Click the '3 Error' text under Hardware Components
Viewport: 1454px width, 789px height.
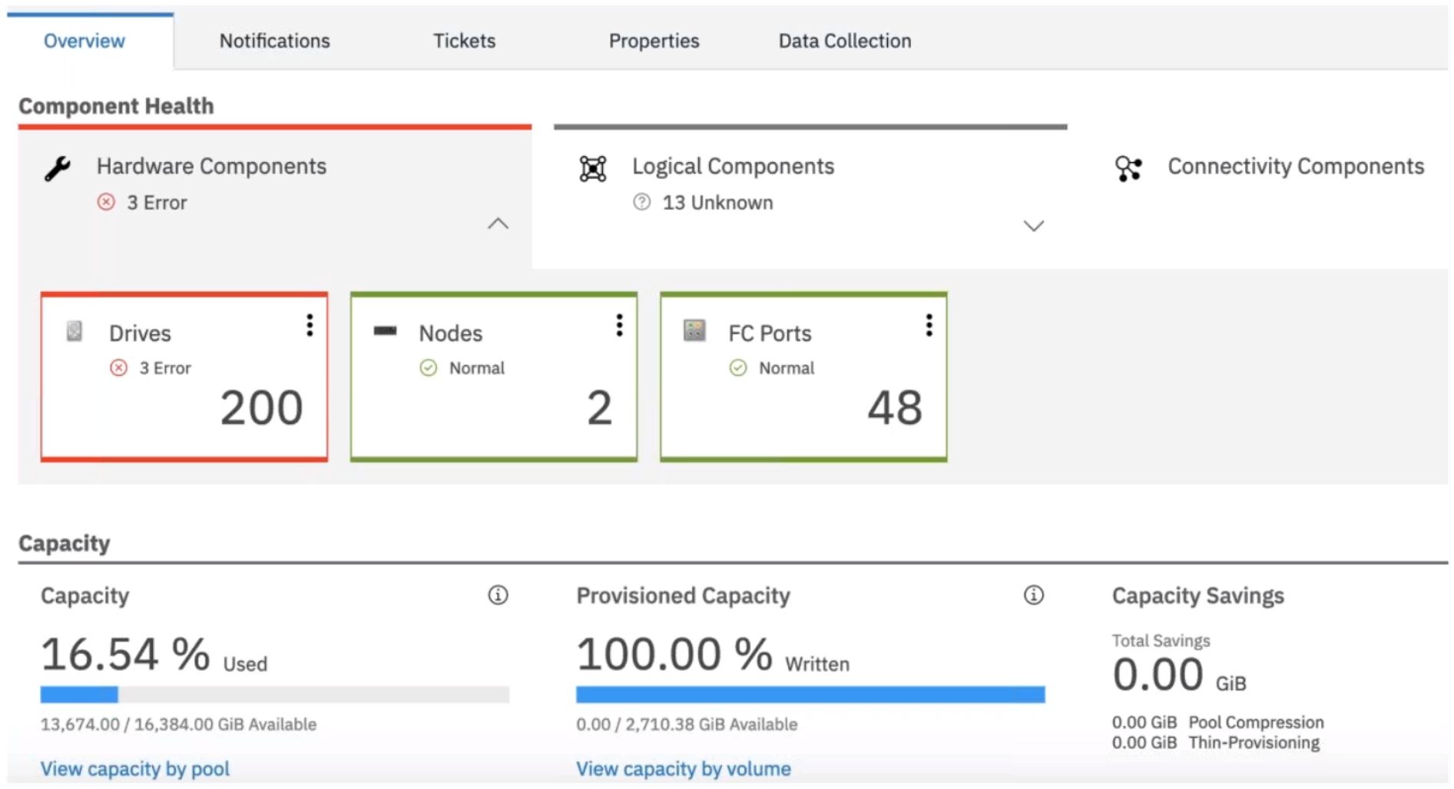pyautogui.click(x=157, y=203)
